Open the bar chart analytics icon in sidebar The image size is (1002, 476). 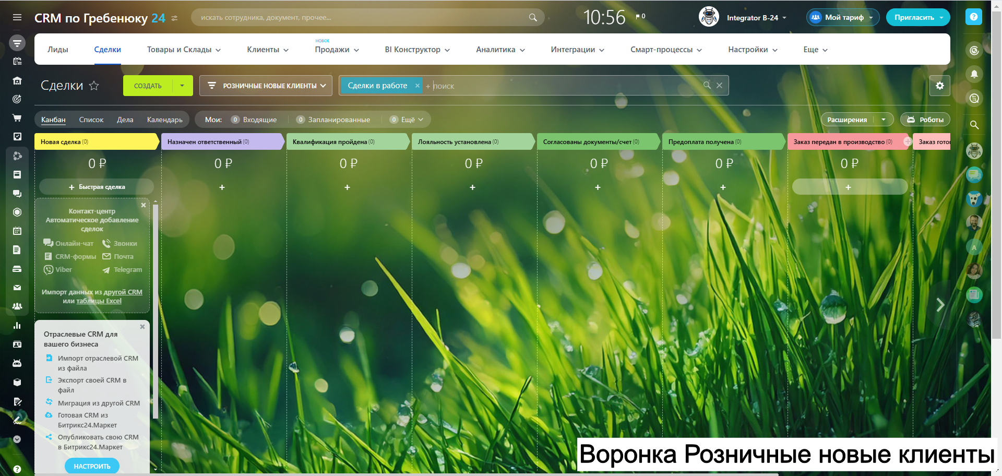[17, 326]
